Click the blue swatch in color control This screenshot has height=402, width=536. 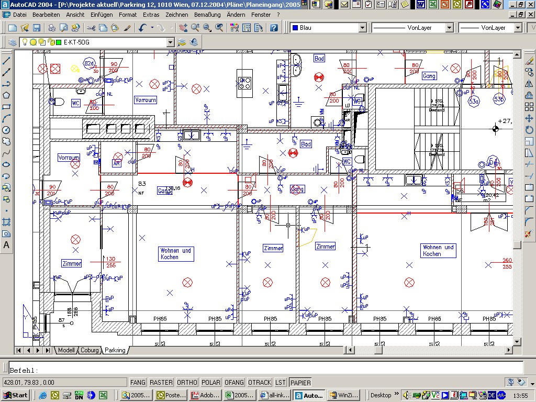[295, 28]
